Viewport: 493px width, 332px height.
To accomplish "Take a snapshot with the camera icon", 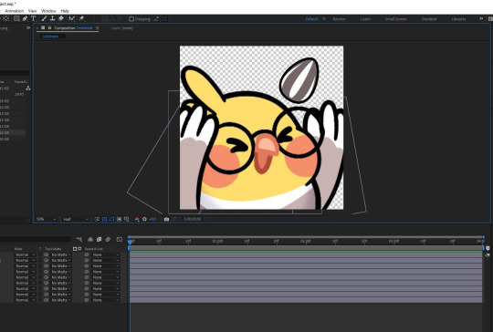I will tap(167, 219).
